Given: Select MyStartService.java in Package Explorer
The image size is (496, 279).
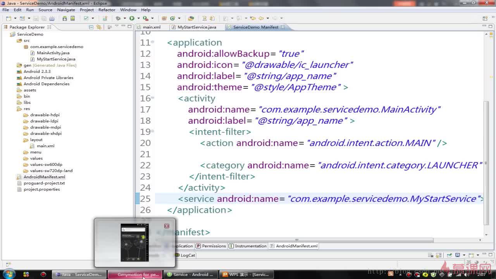Looking at the screenshot, I should tap(56, 59).
